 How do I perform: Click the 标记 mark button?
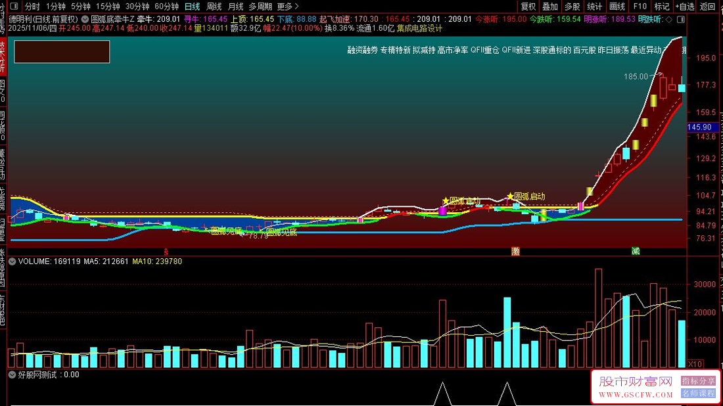tap(662, 7)
